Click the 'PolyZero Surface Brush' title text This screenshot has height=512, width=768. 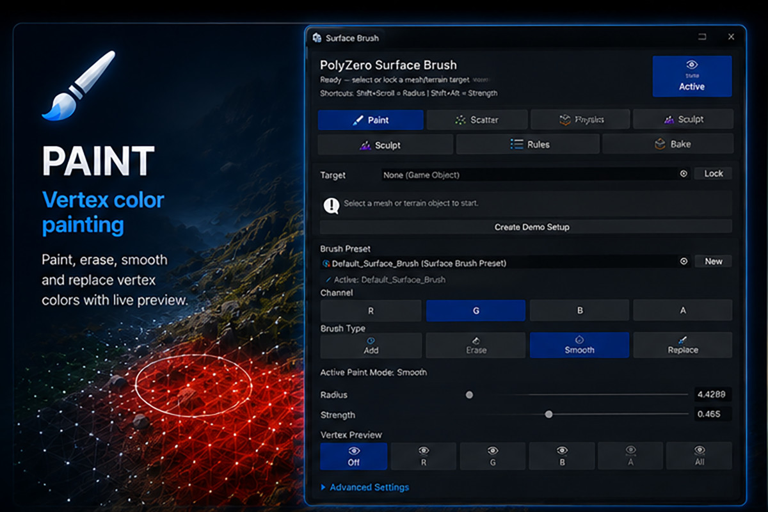[x=388, y=65]
